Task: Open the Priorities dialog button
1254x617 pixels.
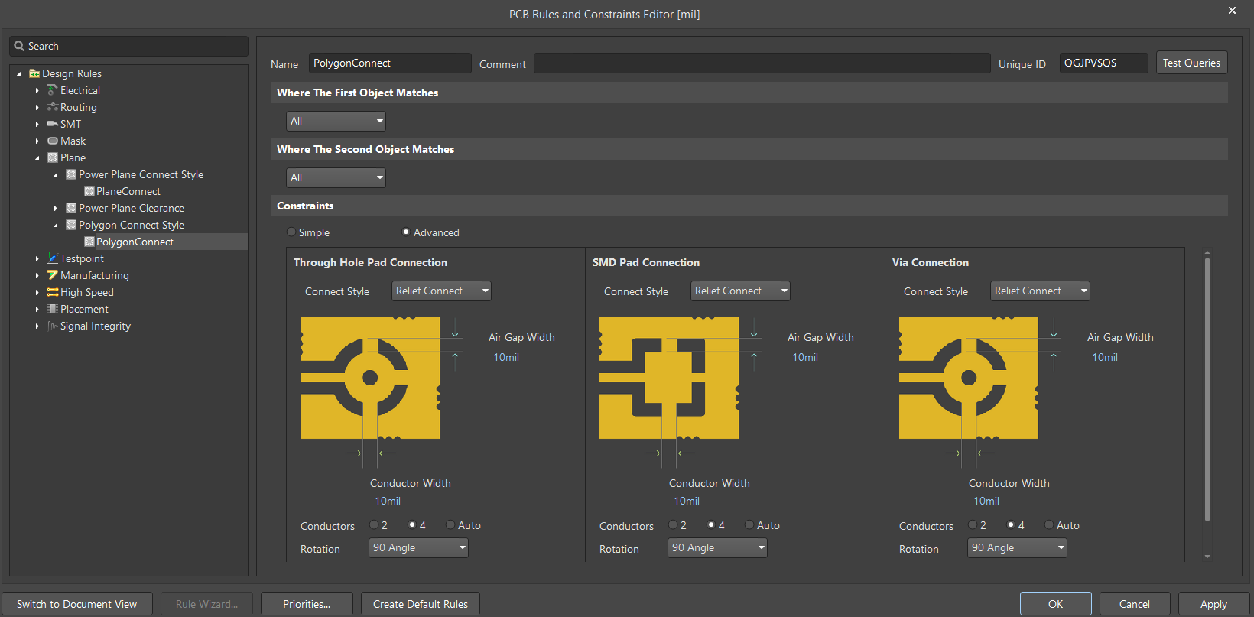Action: [307, 604]
